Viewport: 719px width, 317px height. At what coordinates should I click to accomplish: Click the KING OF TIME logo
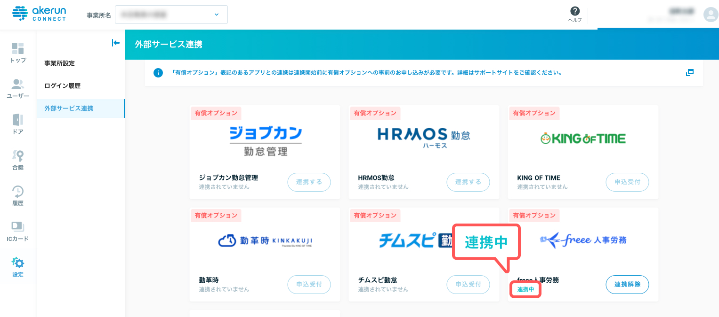(583, 138)
